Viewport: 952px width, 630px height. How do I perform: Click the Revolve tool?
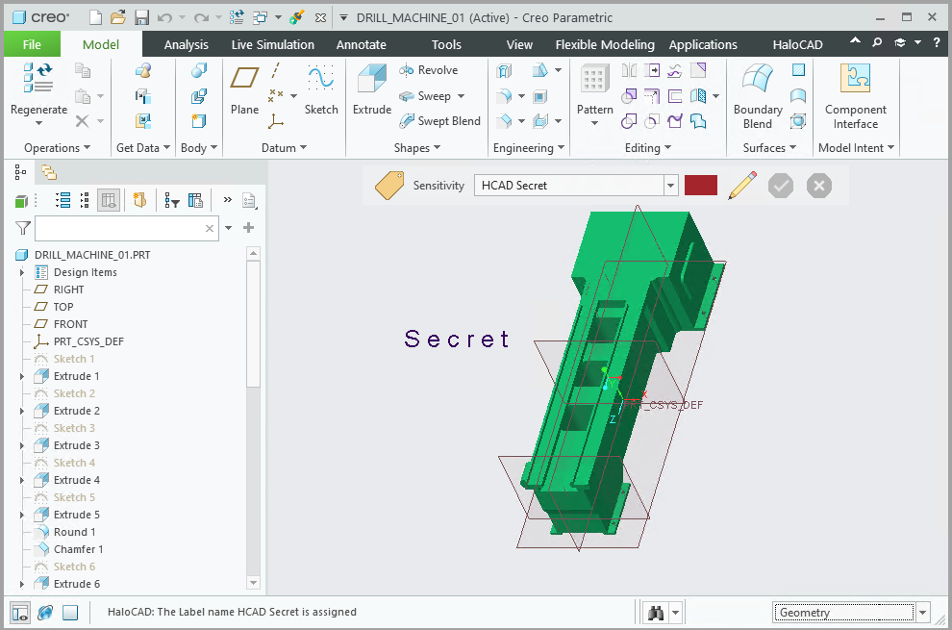(x=428, y=70)
